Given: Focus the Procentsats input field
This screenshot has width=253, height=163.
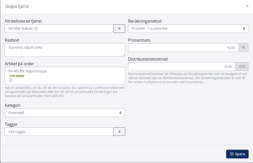Looking at the screenshot, I should point(183,47).
